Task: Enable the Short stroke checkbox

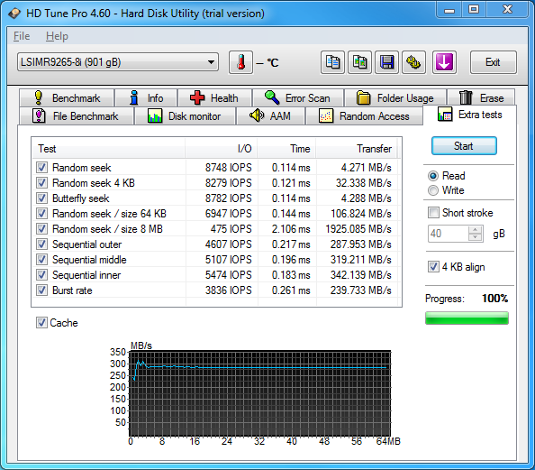Action: [433, 213]
